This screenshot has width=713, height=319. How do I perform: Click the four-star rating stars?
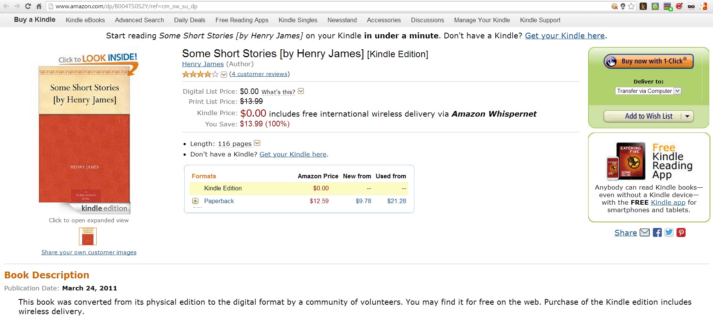tap(200, 74)
